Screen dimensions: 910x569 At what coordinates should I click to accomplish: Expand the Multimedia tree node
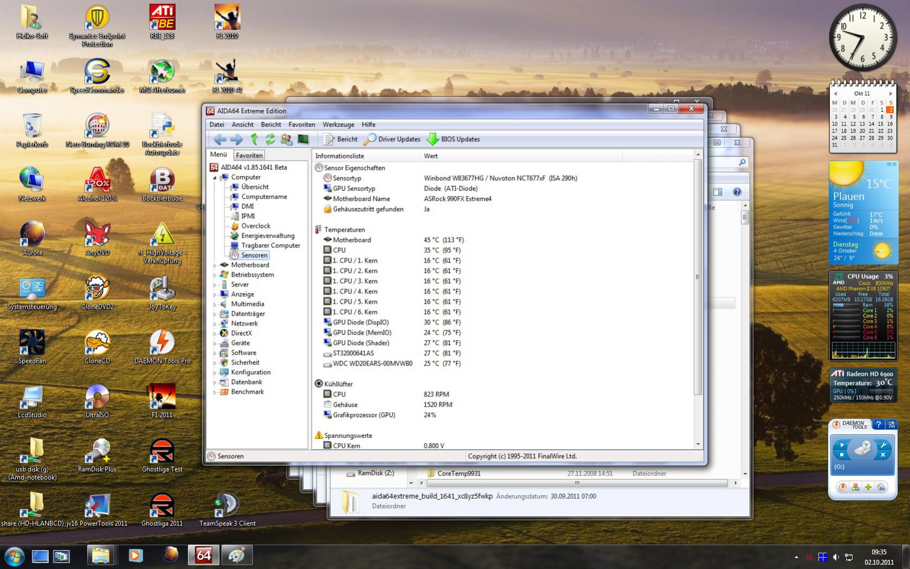pyautogui.click(x=215, y=304)
